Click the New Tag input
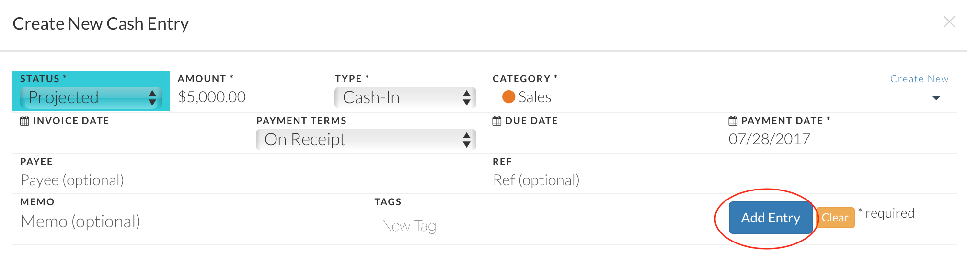This screenshot has width=967, height=253. click(409, 226)
